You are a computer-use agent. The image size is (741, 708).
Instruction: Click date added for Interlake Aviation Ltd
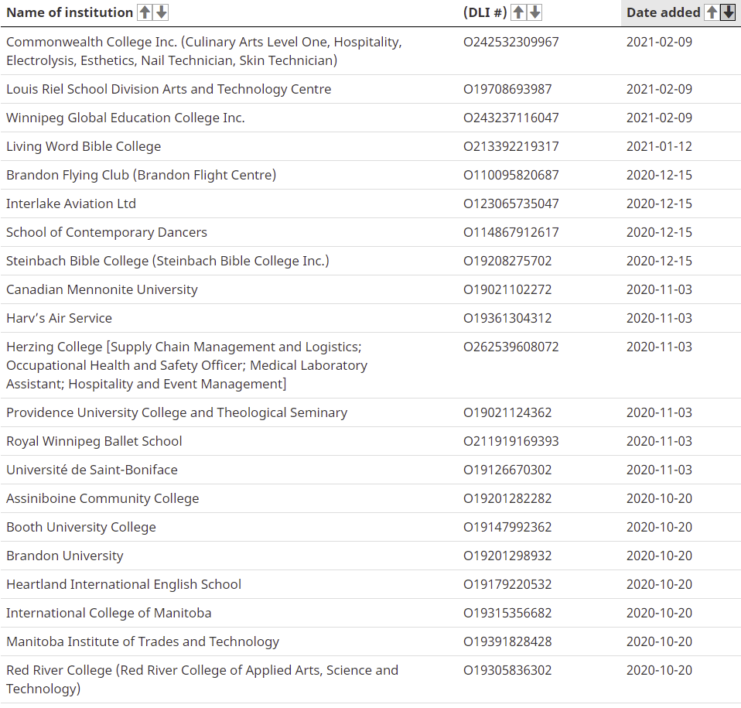[659, 204]
